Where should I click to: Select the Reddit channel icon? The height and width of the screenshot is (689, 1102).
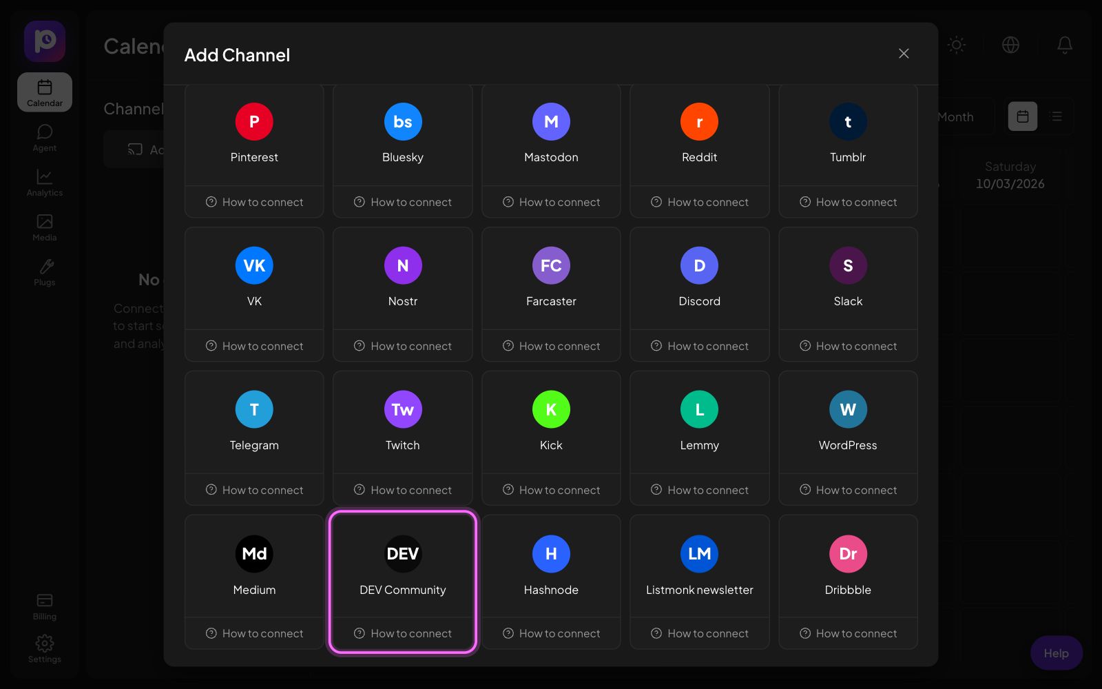coord(700,122)
